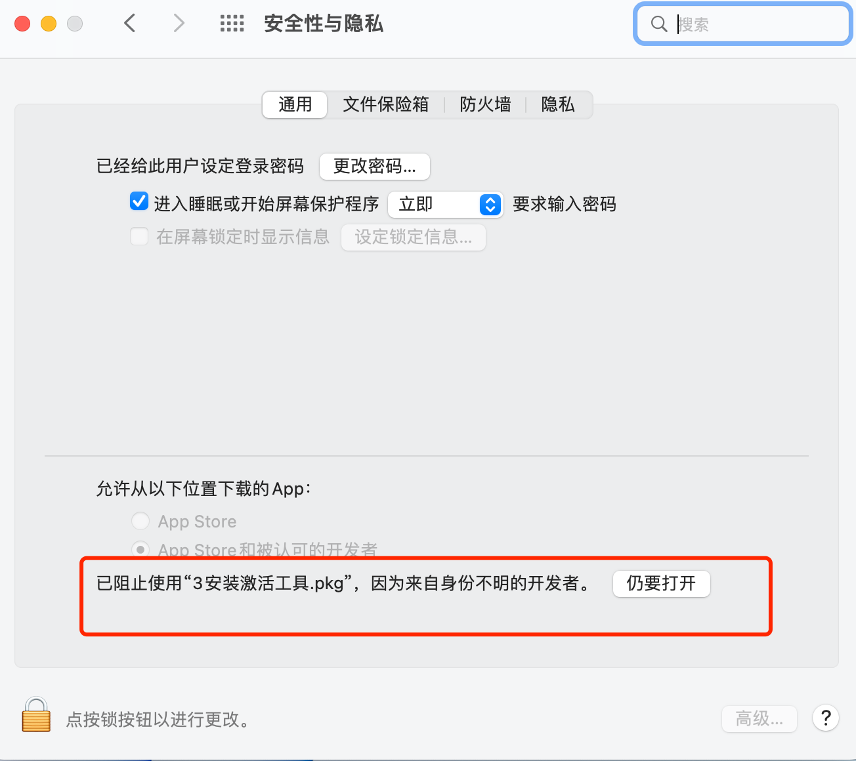Click the 高级… button

[760, 719]
